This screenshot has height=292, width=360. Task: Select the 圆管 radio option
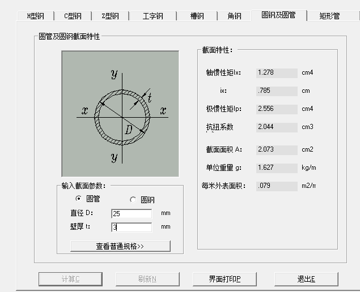tap(88, 199)
